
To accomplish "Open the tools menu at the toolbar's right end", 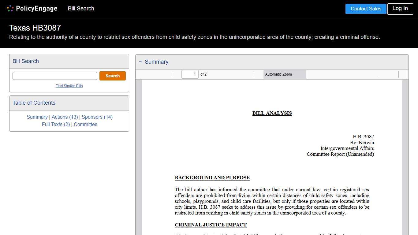I will pyautogui.click(x=403, y=74).
